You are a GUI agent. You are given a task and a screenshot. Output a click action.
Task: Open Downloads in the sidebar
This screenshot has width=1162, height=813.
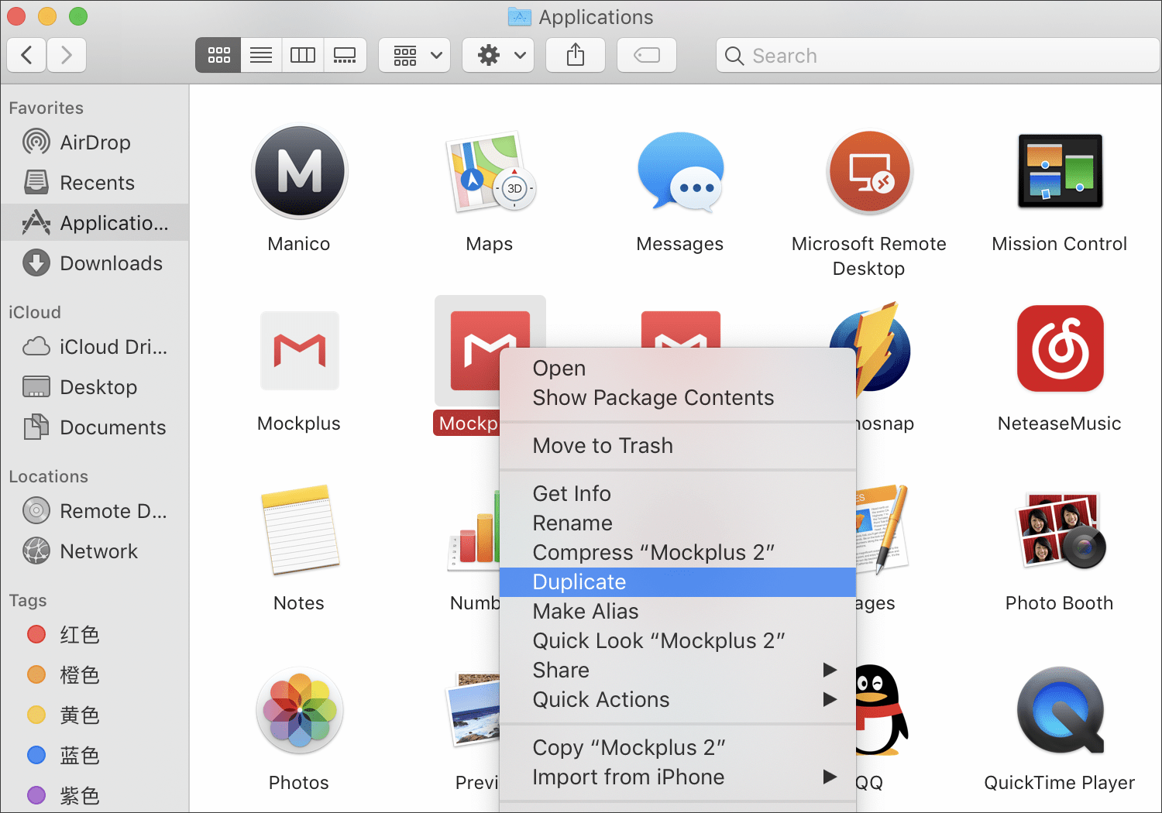[x=95, y=263]
